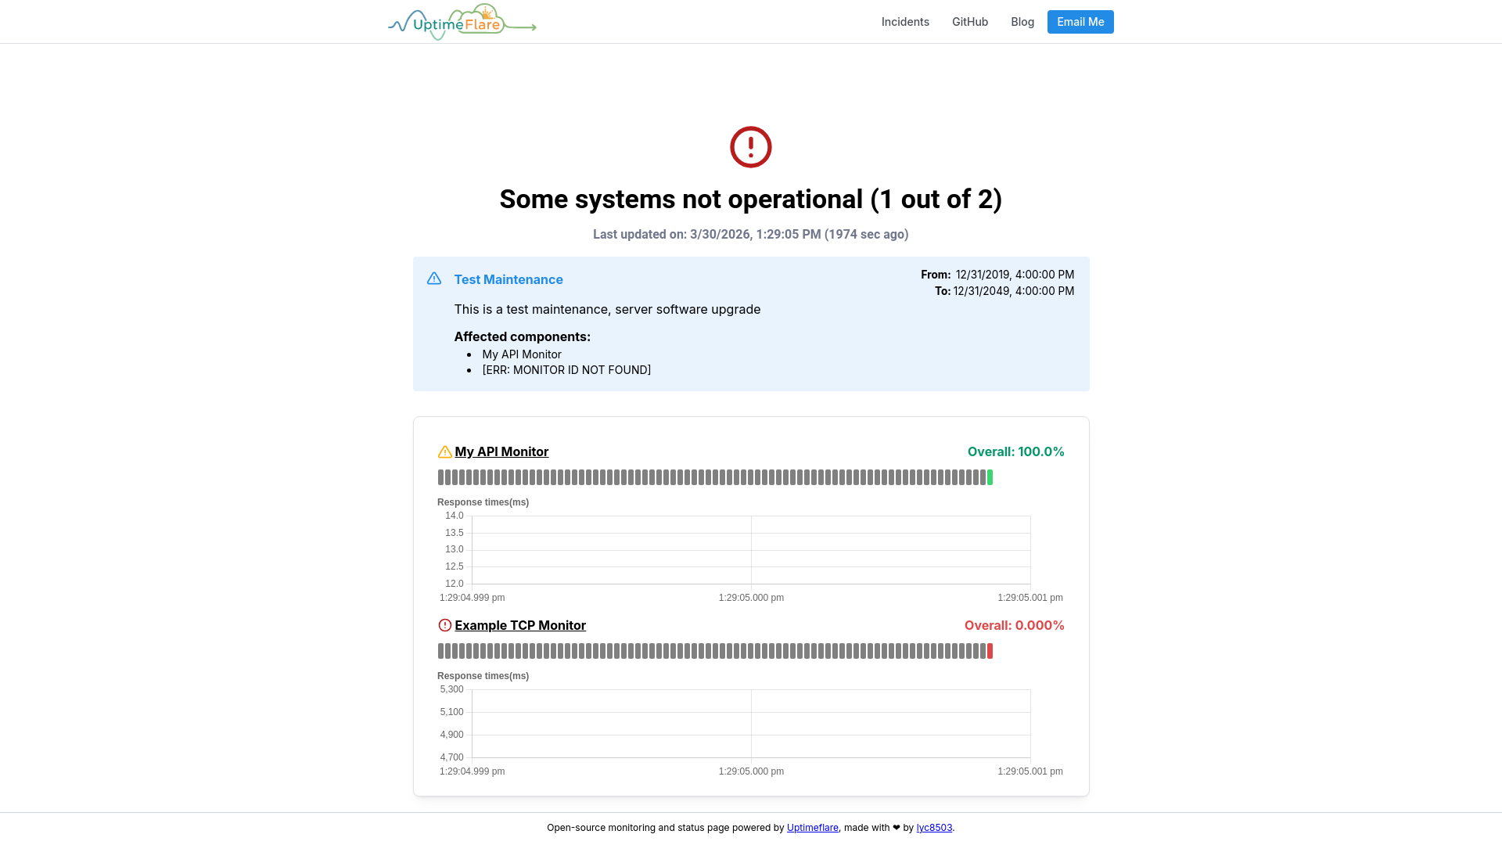1502x845 pixels.
Task: Click the UptimeFlare logo
Action: [462, 22]
